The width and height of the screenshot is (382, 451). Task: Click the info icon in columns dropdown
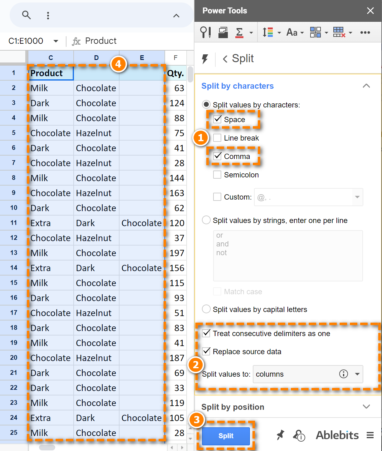click(x=343, y=374)
